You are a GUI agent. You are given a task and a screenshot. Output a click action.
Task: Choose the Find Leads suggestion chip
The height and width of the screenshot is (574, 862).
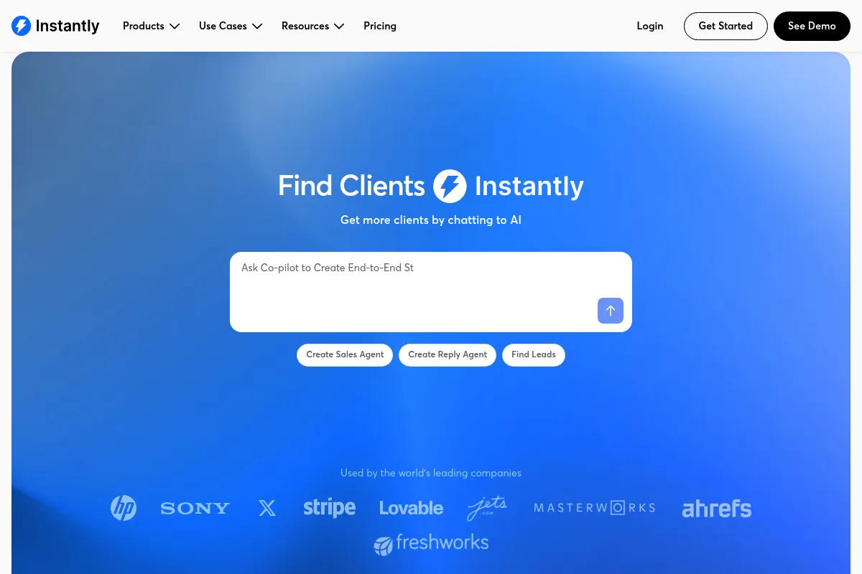pos(534,354)
